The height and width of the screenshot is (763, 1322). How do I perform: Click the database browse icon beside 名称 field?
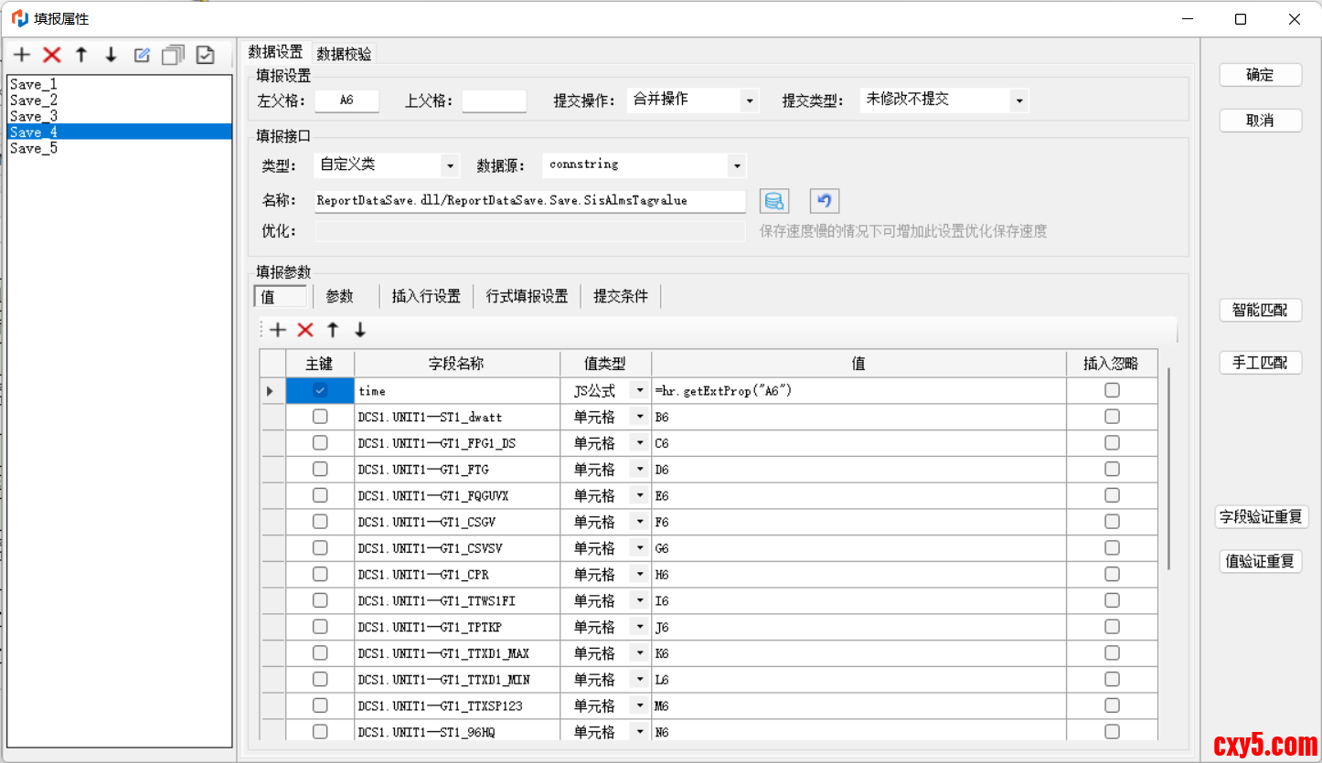click(x=774, y=201)
